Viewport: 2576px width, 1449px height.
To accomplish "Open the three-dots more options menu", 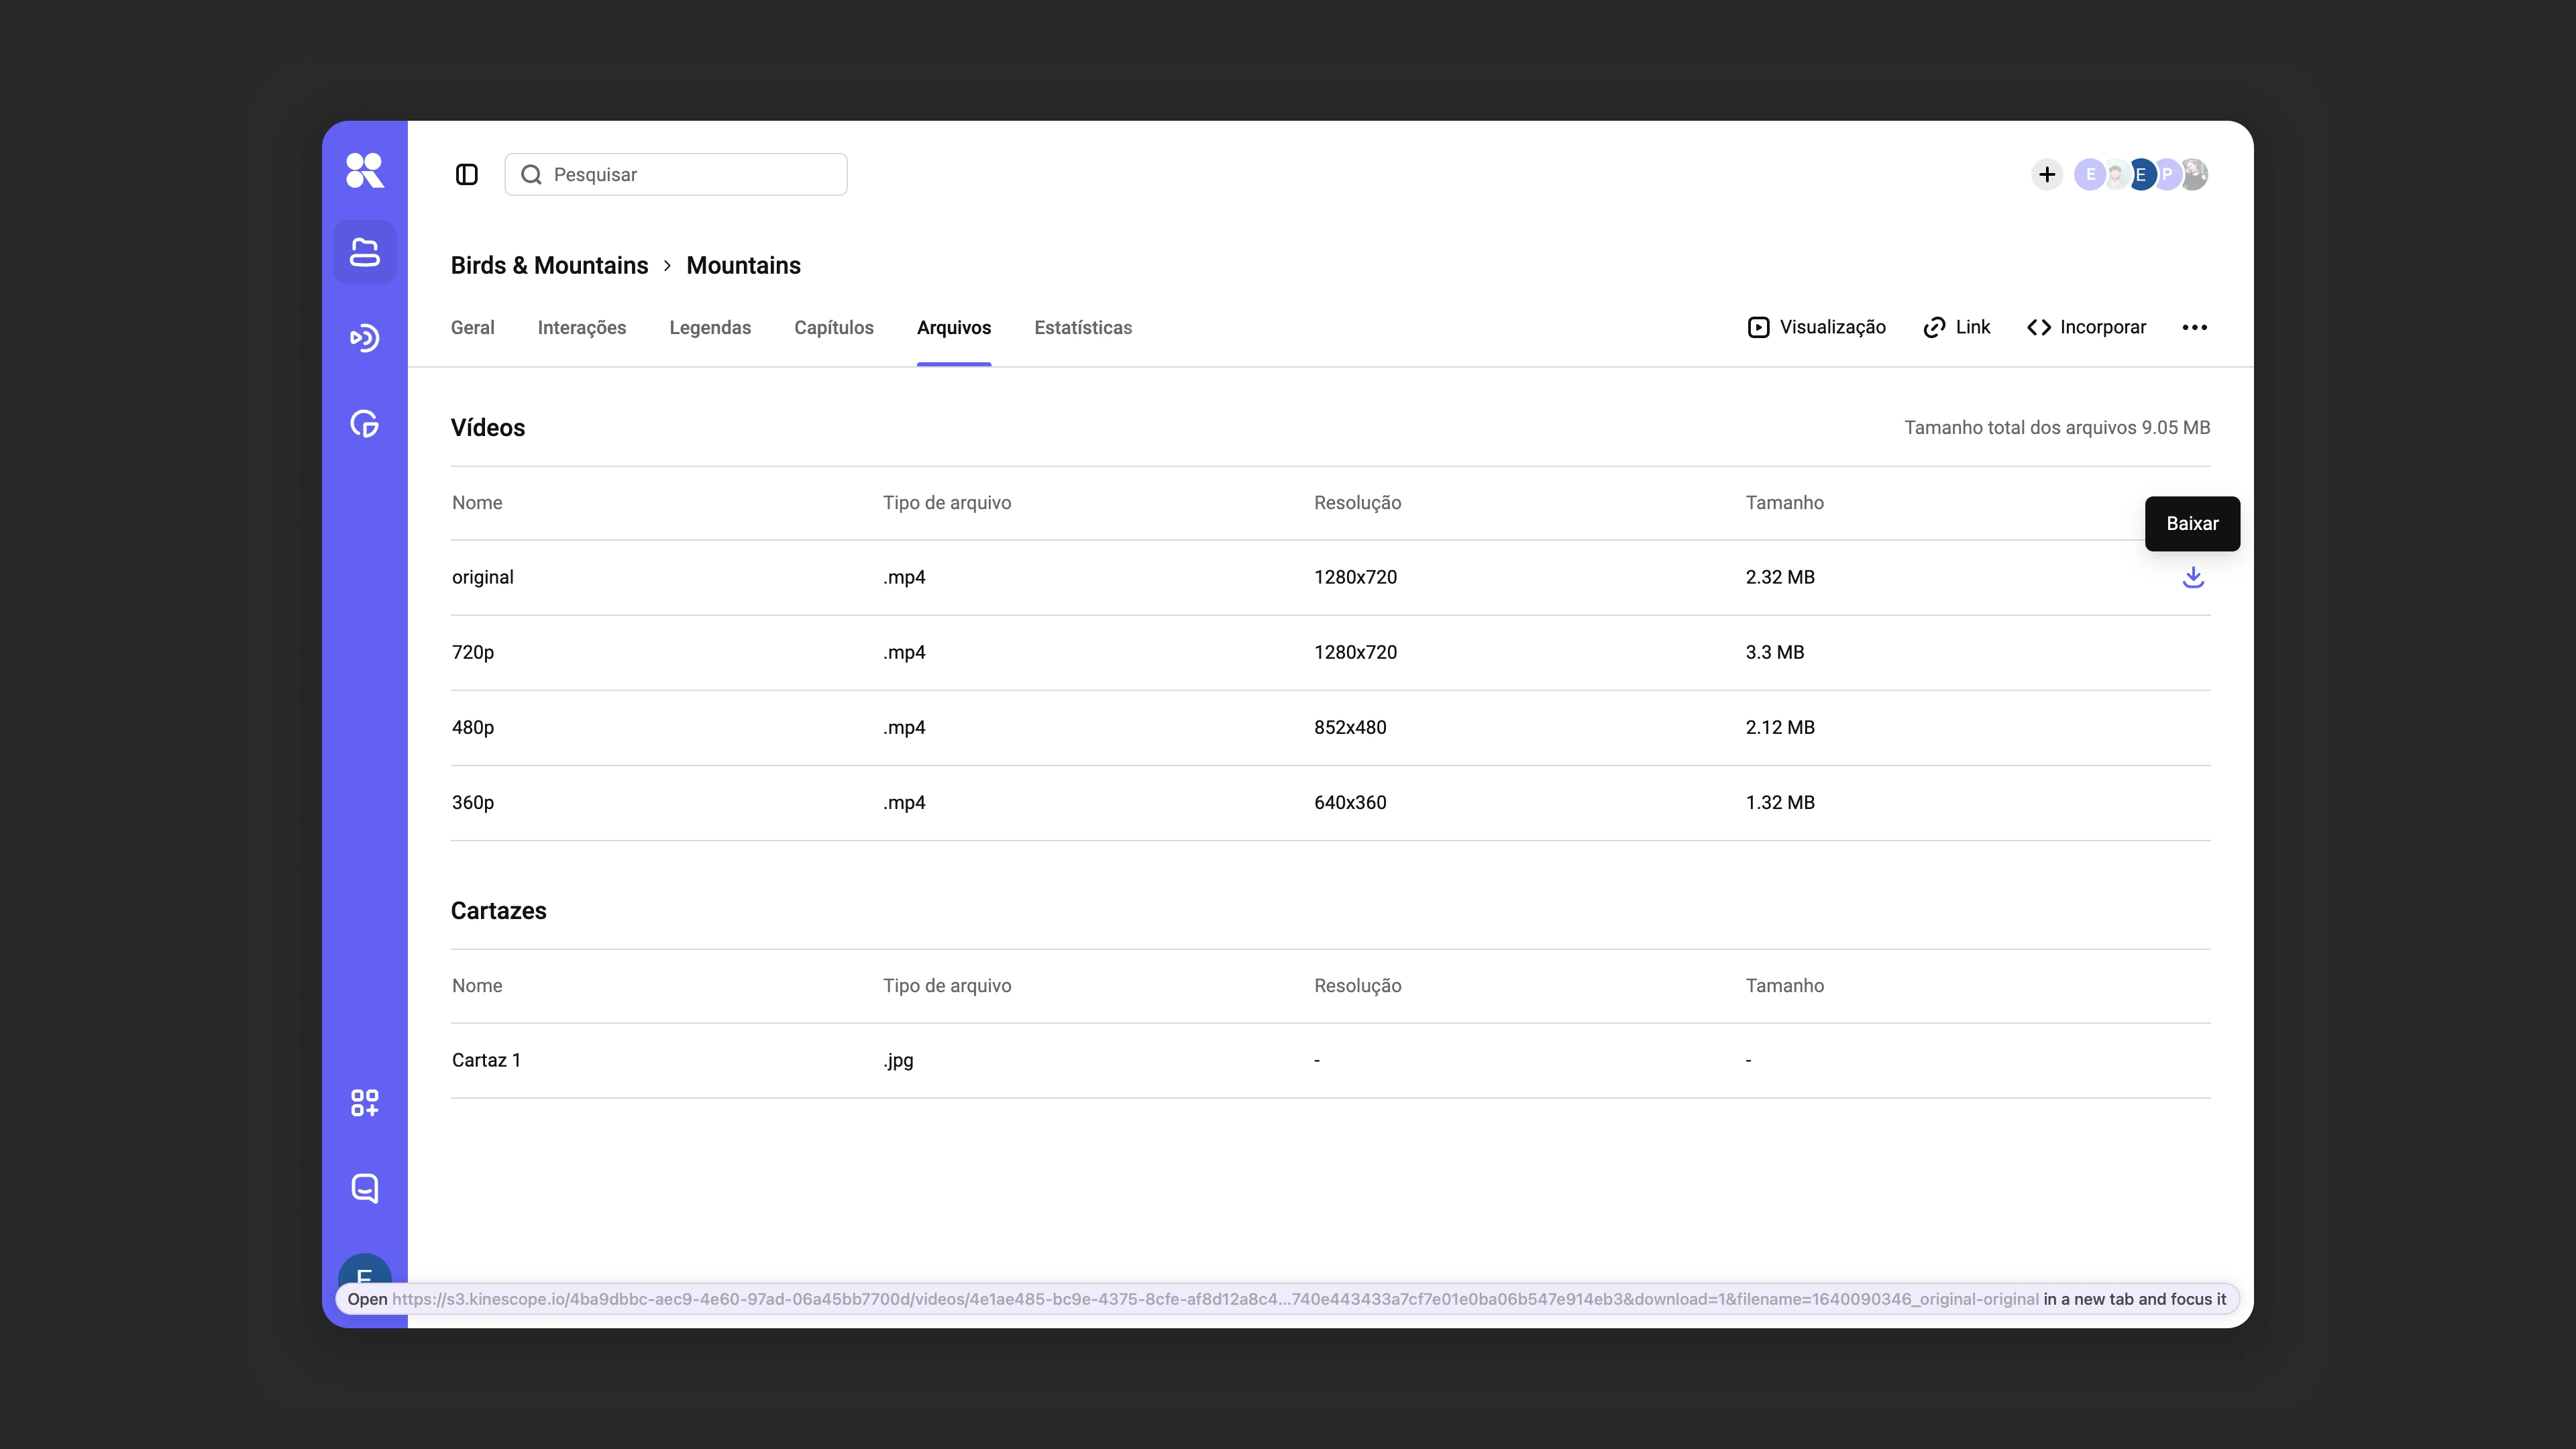I will [2195, 328].
